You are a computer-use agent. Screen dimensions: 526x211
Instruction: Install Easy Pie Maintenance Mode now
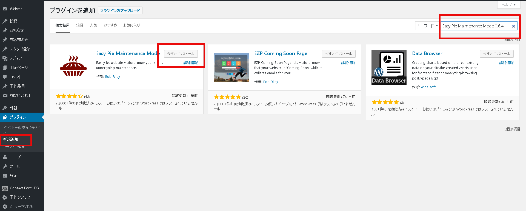tap(181, 54)
